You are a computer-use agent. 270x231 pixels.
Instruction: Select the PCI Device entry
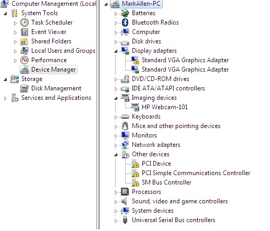[x=156, y=164]
